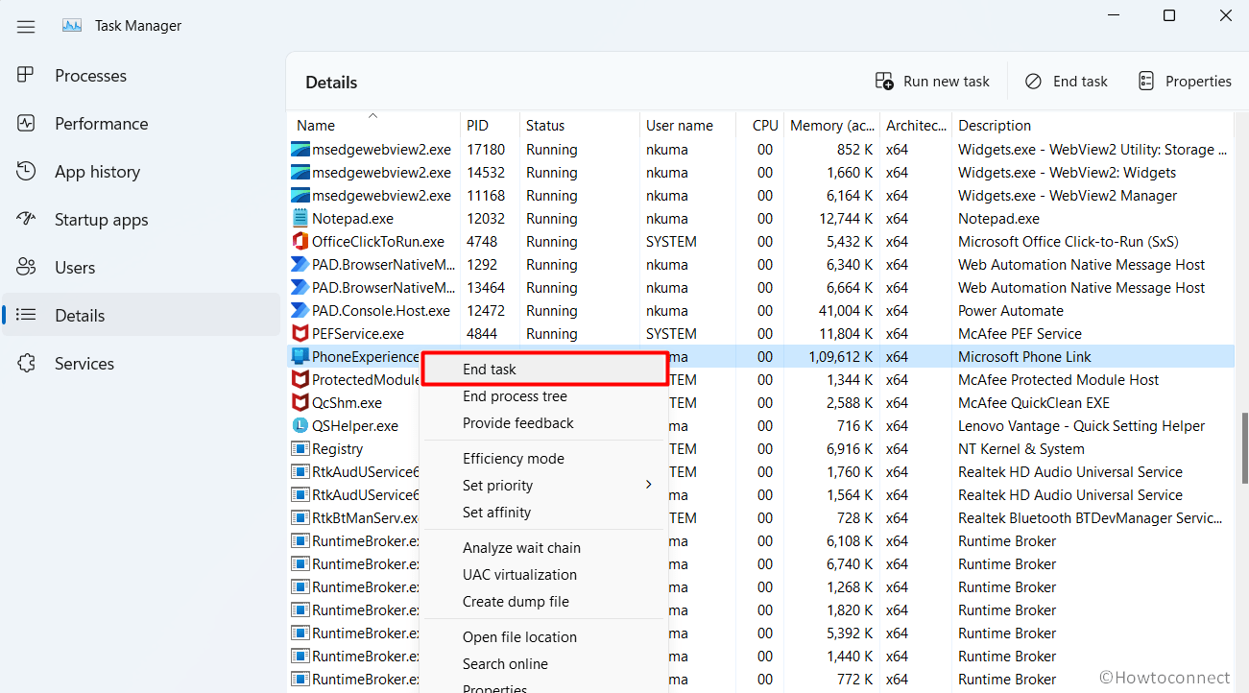Click the Registry process icon

pyautogui.click(x=300, y=449)
